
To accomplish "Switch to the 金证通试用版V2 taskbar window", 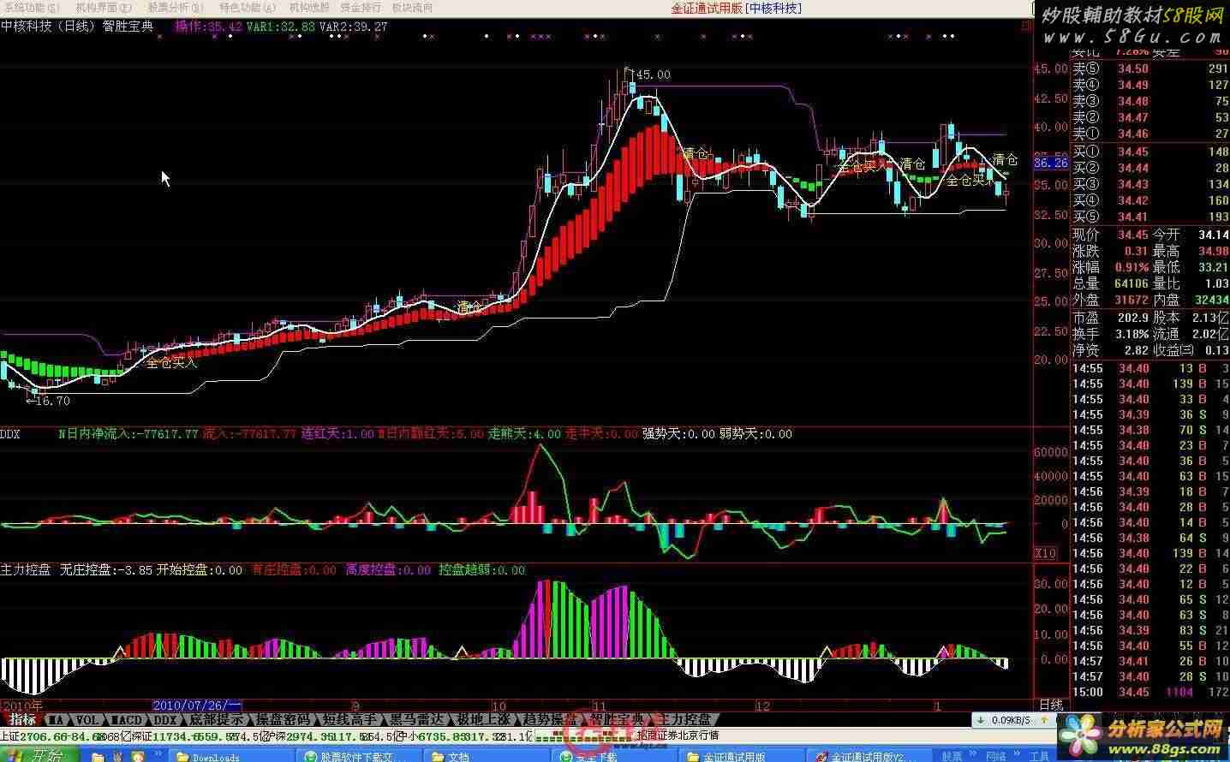I will tap(869, 756).
